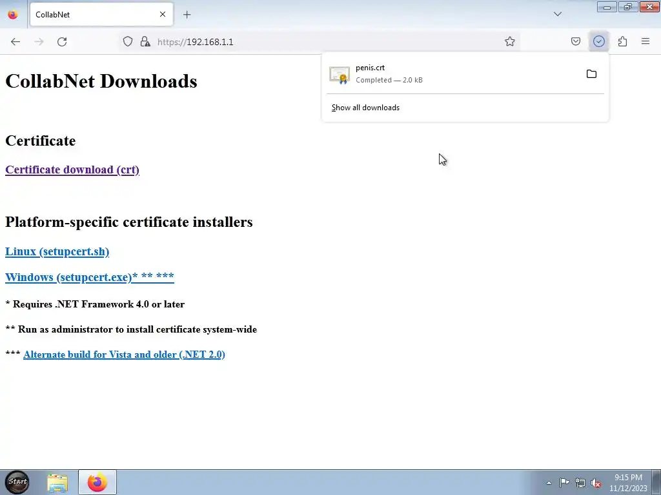Open the clock showing 9:15 PM

628,483
